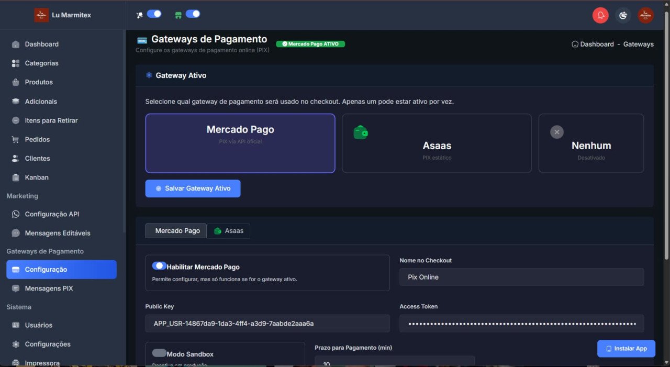
Task: Open Clientes from the sidebar
Action: 38,158
